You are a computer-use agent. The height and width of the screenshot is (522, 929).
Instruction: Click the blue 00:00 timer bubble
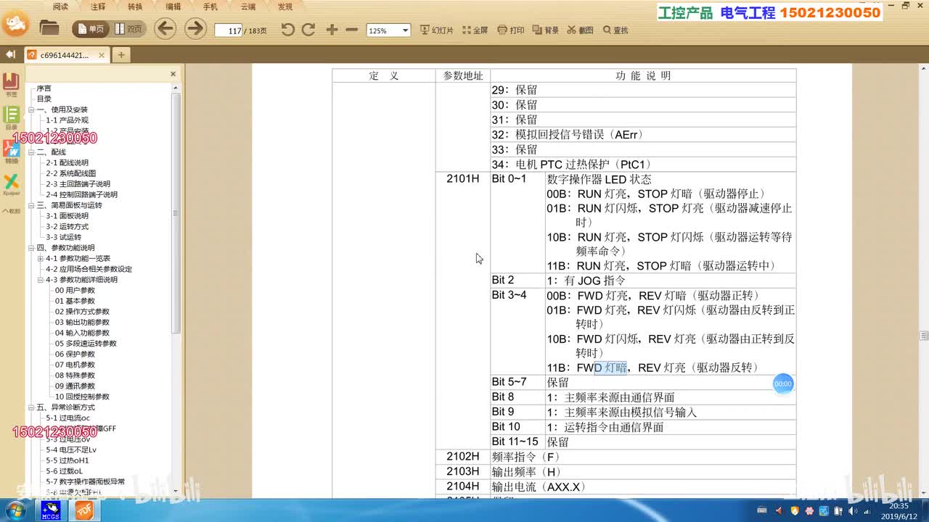coord(783,384)
